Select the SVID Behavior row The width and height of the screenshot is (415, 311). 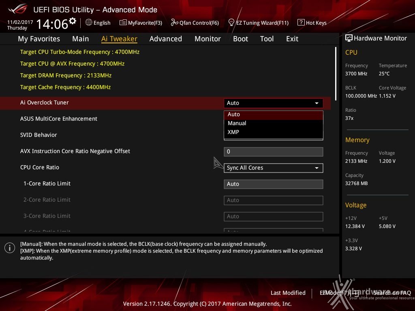pyautogui.click(x=39, y=135)
